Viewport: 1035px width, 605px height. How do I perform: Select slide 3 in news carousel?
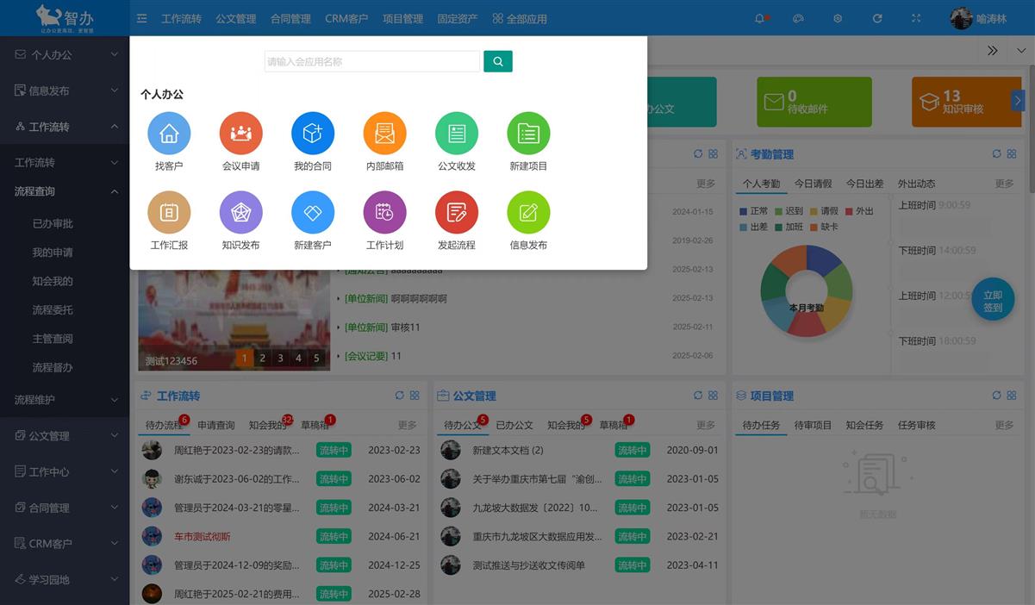coord(280,359)
